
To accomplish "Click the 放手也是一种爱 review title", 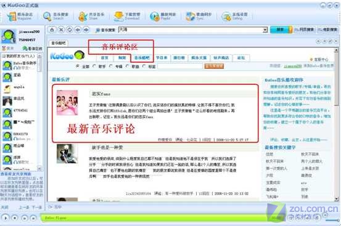I will pyautogui.click(x=107, y=147).
